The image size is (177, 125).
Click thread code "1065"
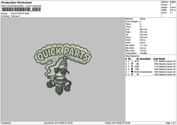(156, 64)
